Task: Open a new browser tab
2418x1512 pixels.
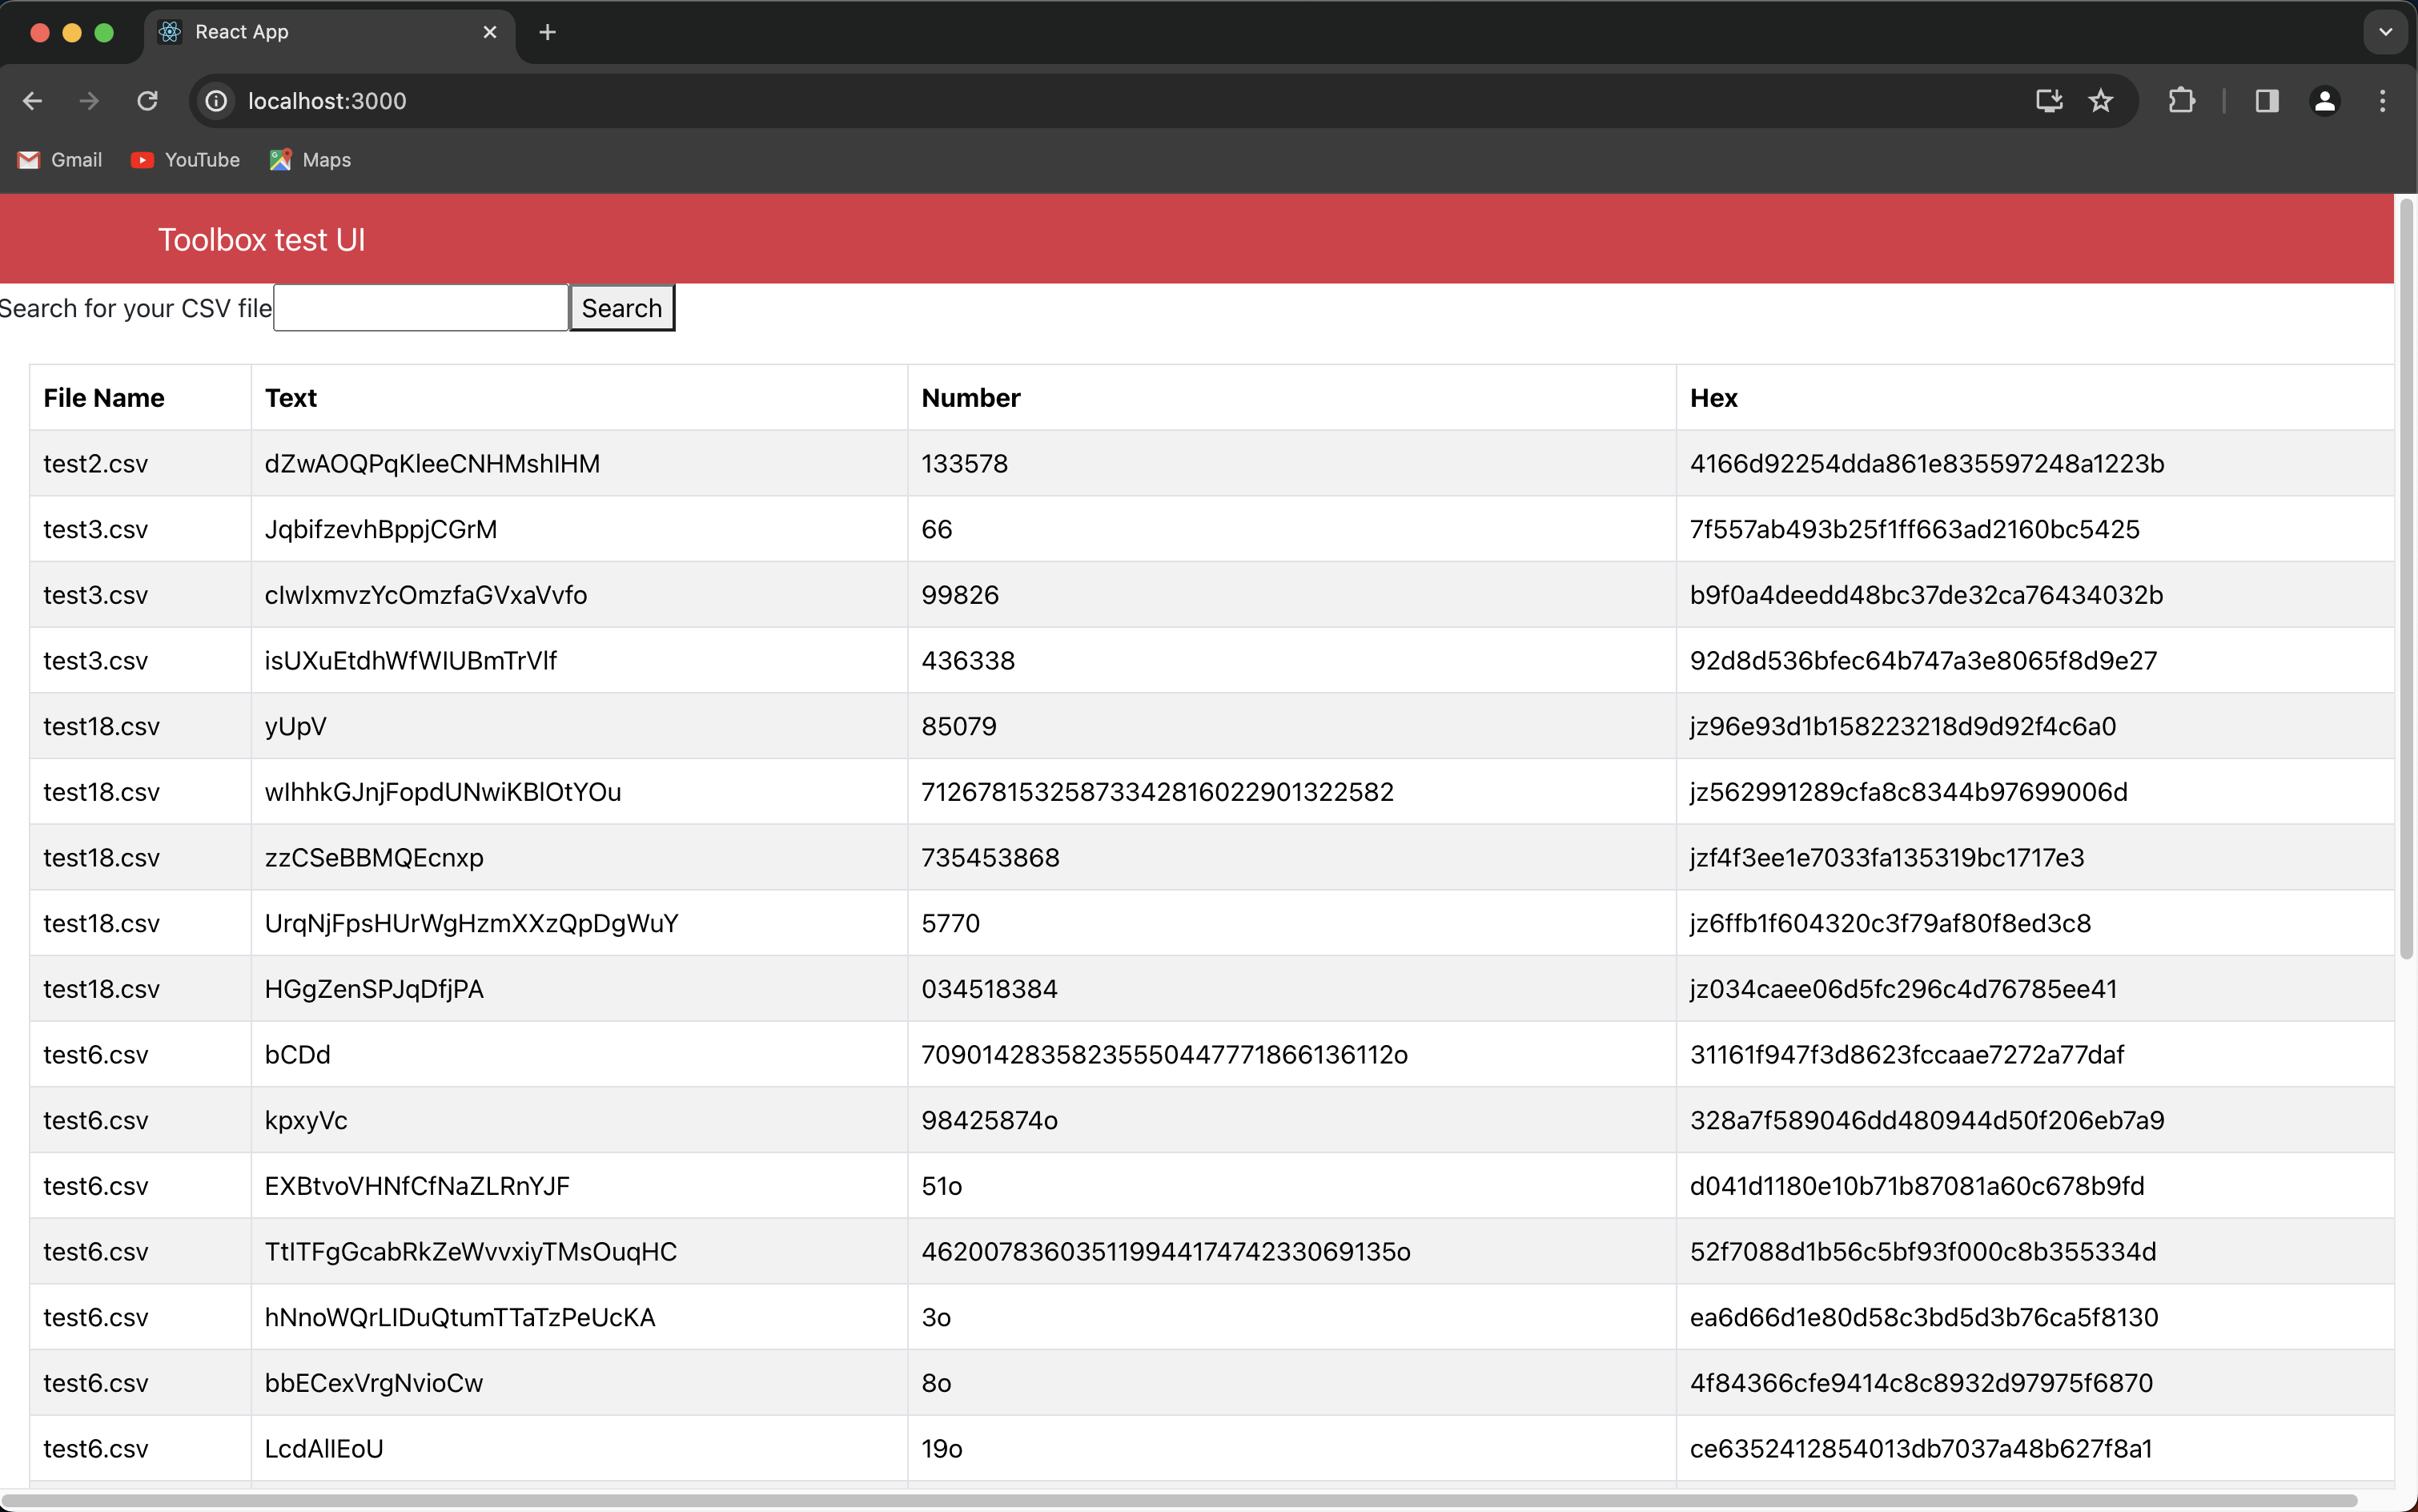Action: point(547,32)
